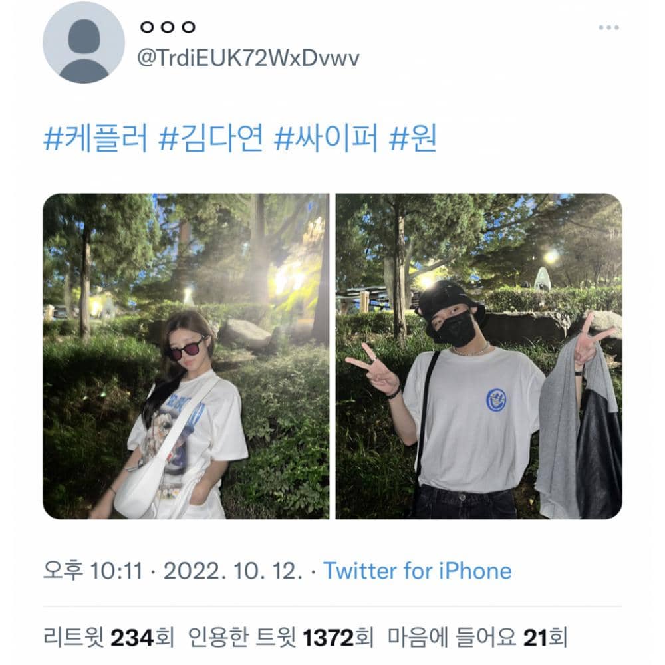The width and height of the screenshot is (665, 665).
Task: Open the Twitter for iPhone source link
Action: [x=418, y=571]
